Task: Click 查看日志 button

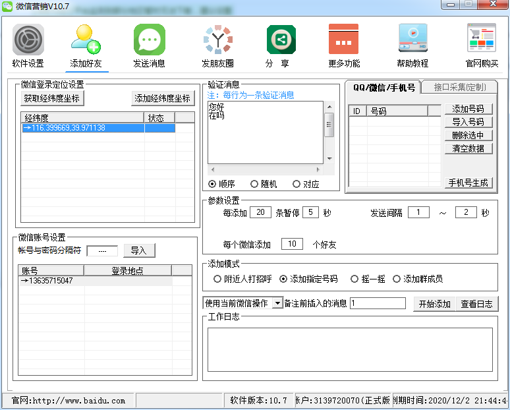Action: 477,305
